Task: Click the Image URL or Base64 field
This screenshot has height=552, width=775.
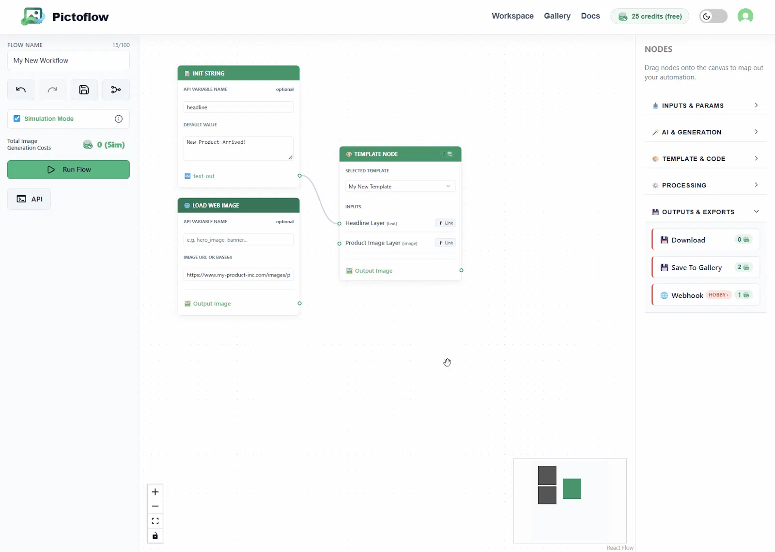Action: 238,275
